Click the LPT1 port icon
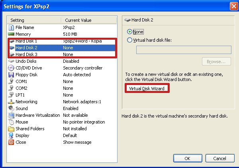The image size is (239, 168). pyautogui.click(x=11, y=95)
